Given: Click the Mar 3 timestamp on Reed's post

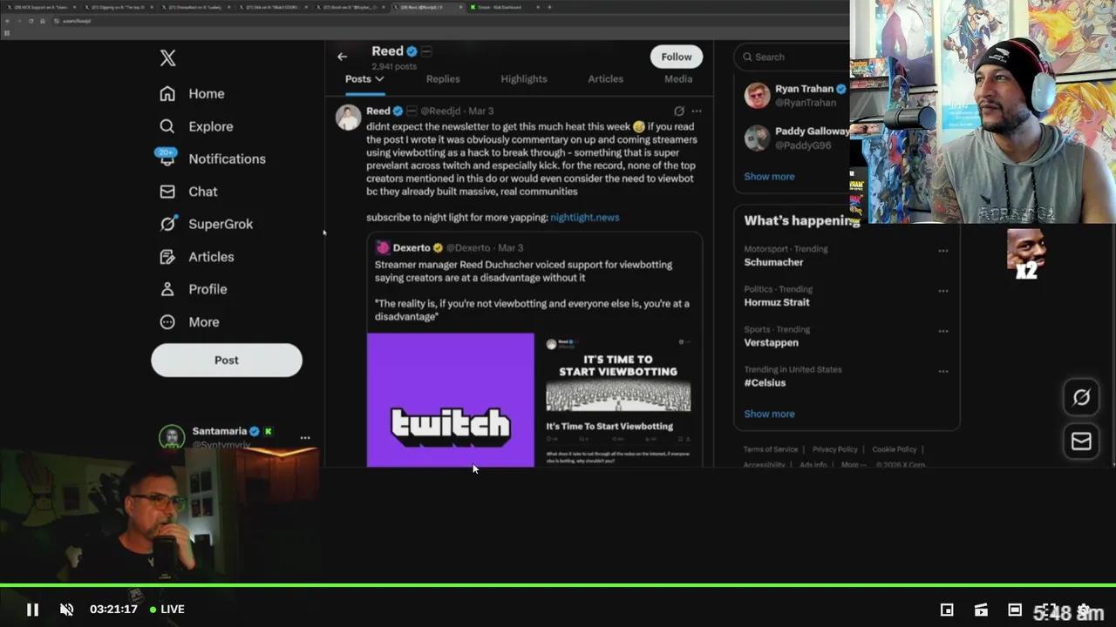Looking at the screenshot, I should pyautogui.click(x=480, y=111).
